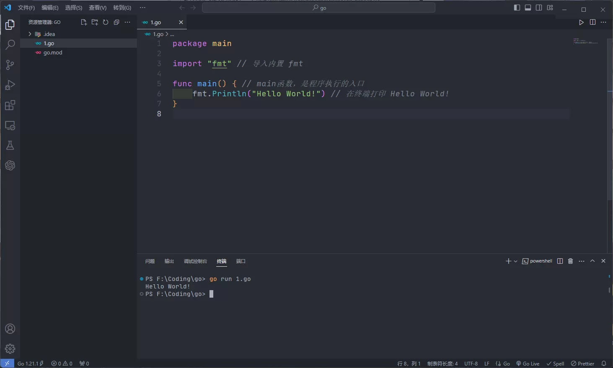Open the Manage gear icon
Viewport: 613px width, 368px height.
10,349
